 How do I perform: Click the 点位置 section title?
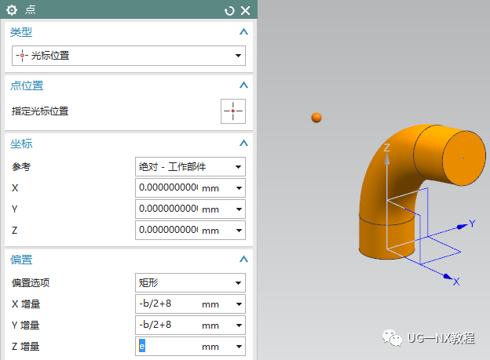[27, 85]
